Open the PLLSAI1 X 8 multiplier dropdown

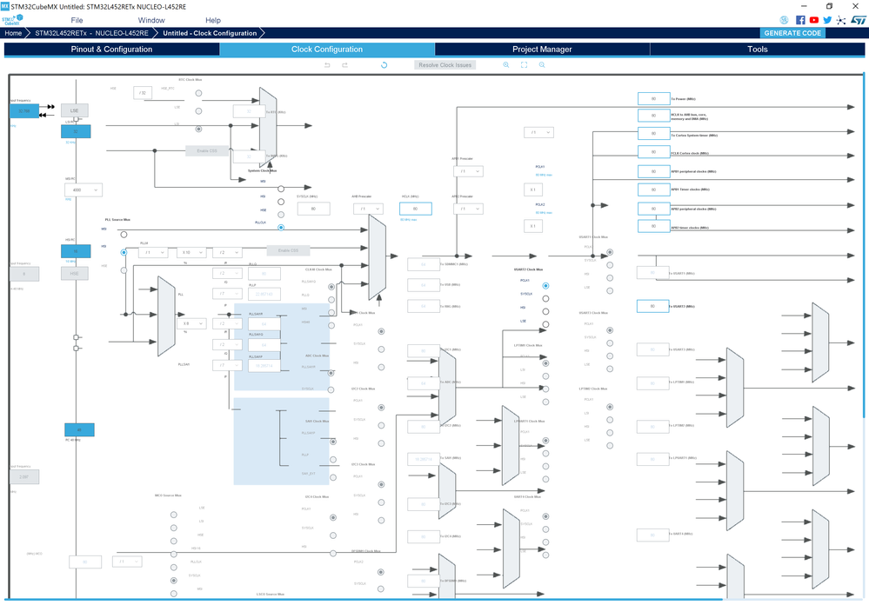pyautogui.click(x=191, y=323)
